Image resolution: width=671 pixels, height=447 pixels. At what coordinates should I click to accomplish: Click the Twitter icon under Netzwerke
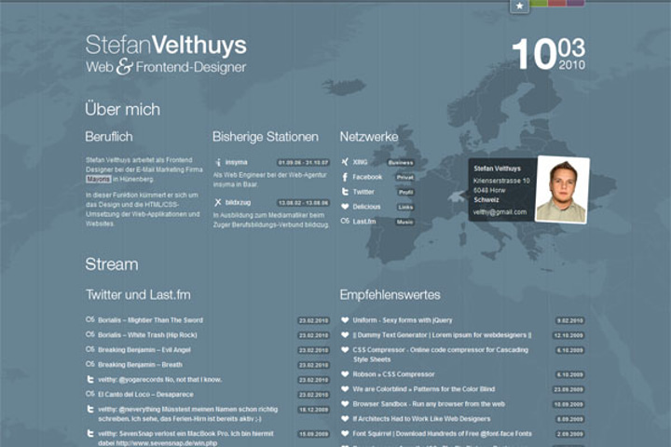coord(345,192)
